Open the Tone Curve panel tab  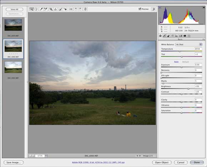(165, 36)
